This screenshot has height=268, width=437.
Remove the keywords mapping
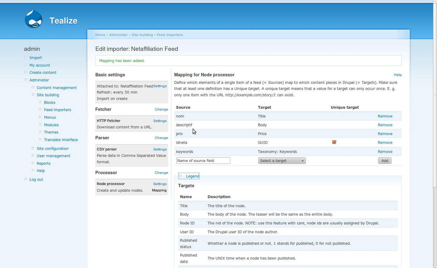click(x=385, y=151)
